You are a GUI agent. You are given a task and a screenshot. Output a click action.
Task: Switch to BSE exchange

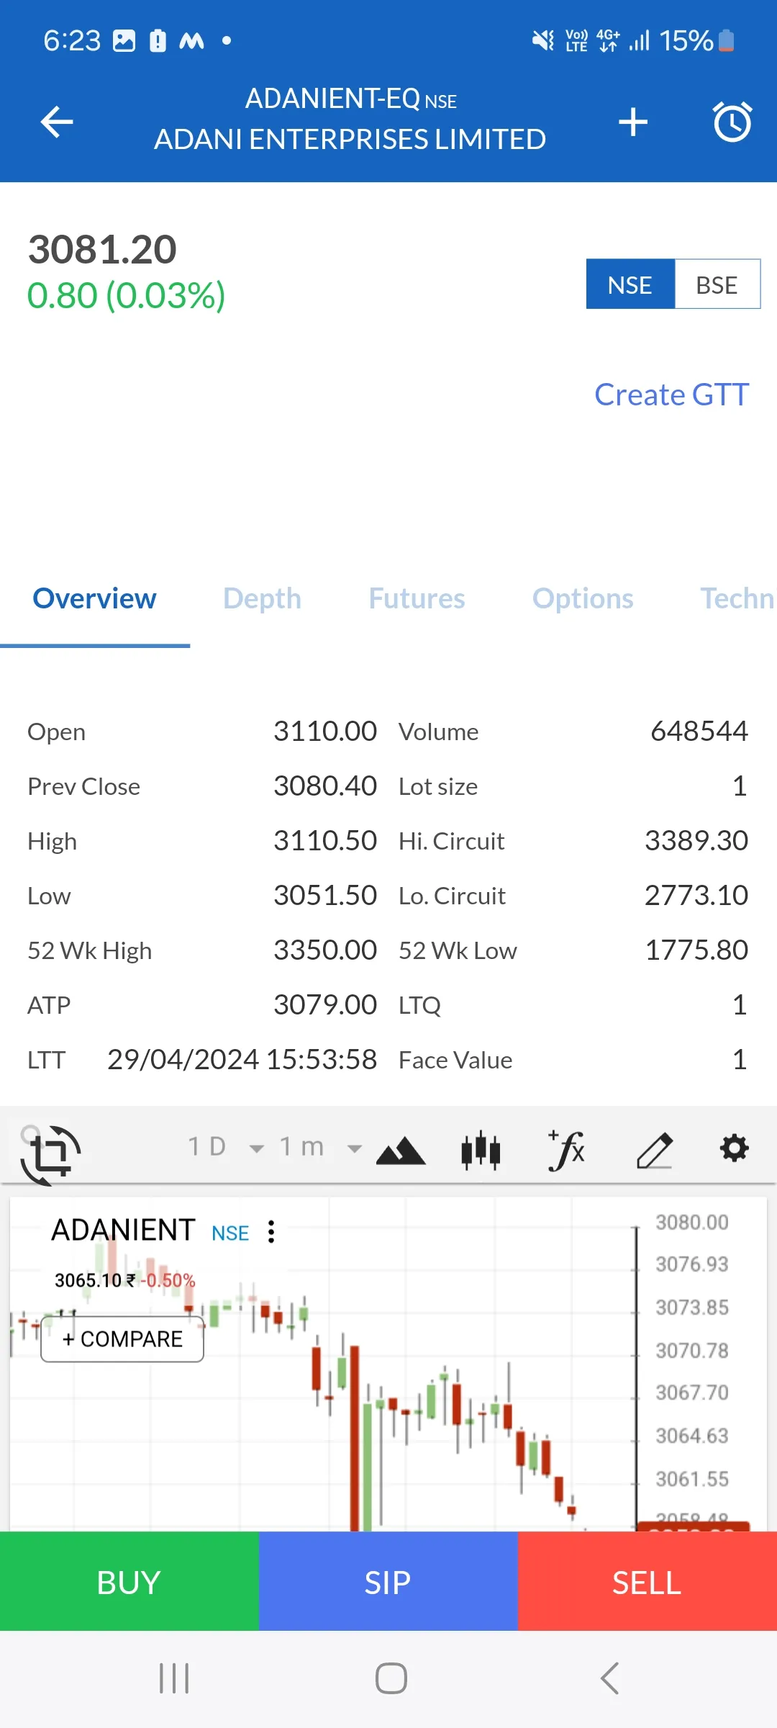click(717, 284)
